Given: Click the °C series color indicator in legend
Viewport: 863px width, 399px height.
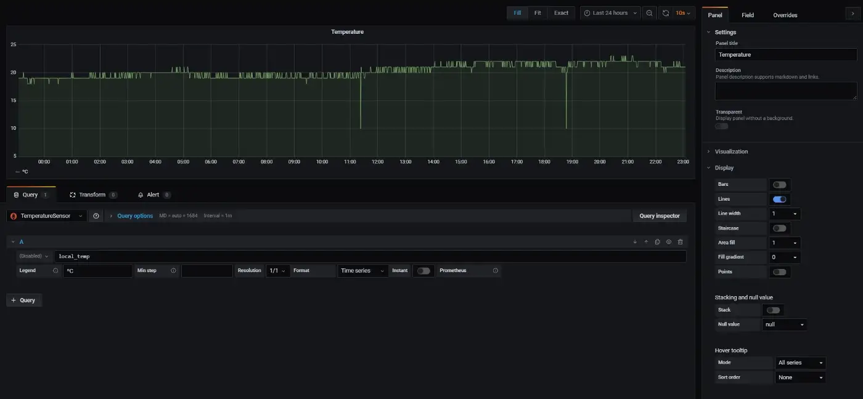Looking at the screenshot, I should (x=17, y=171).
